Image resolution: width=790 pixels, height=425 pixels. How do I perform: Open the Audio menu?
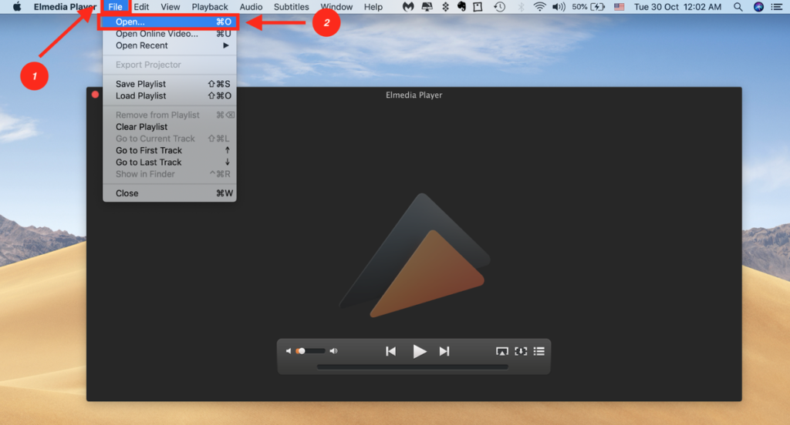(251, 6)
